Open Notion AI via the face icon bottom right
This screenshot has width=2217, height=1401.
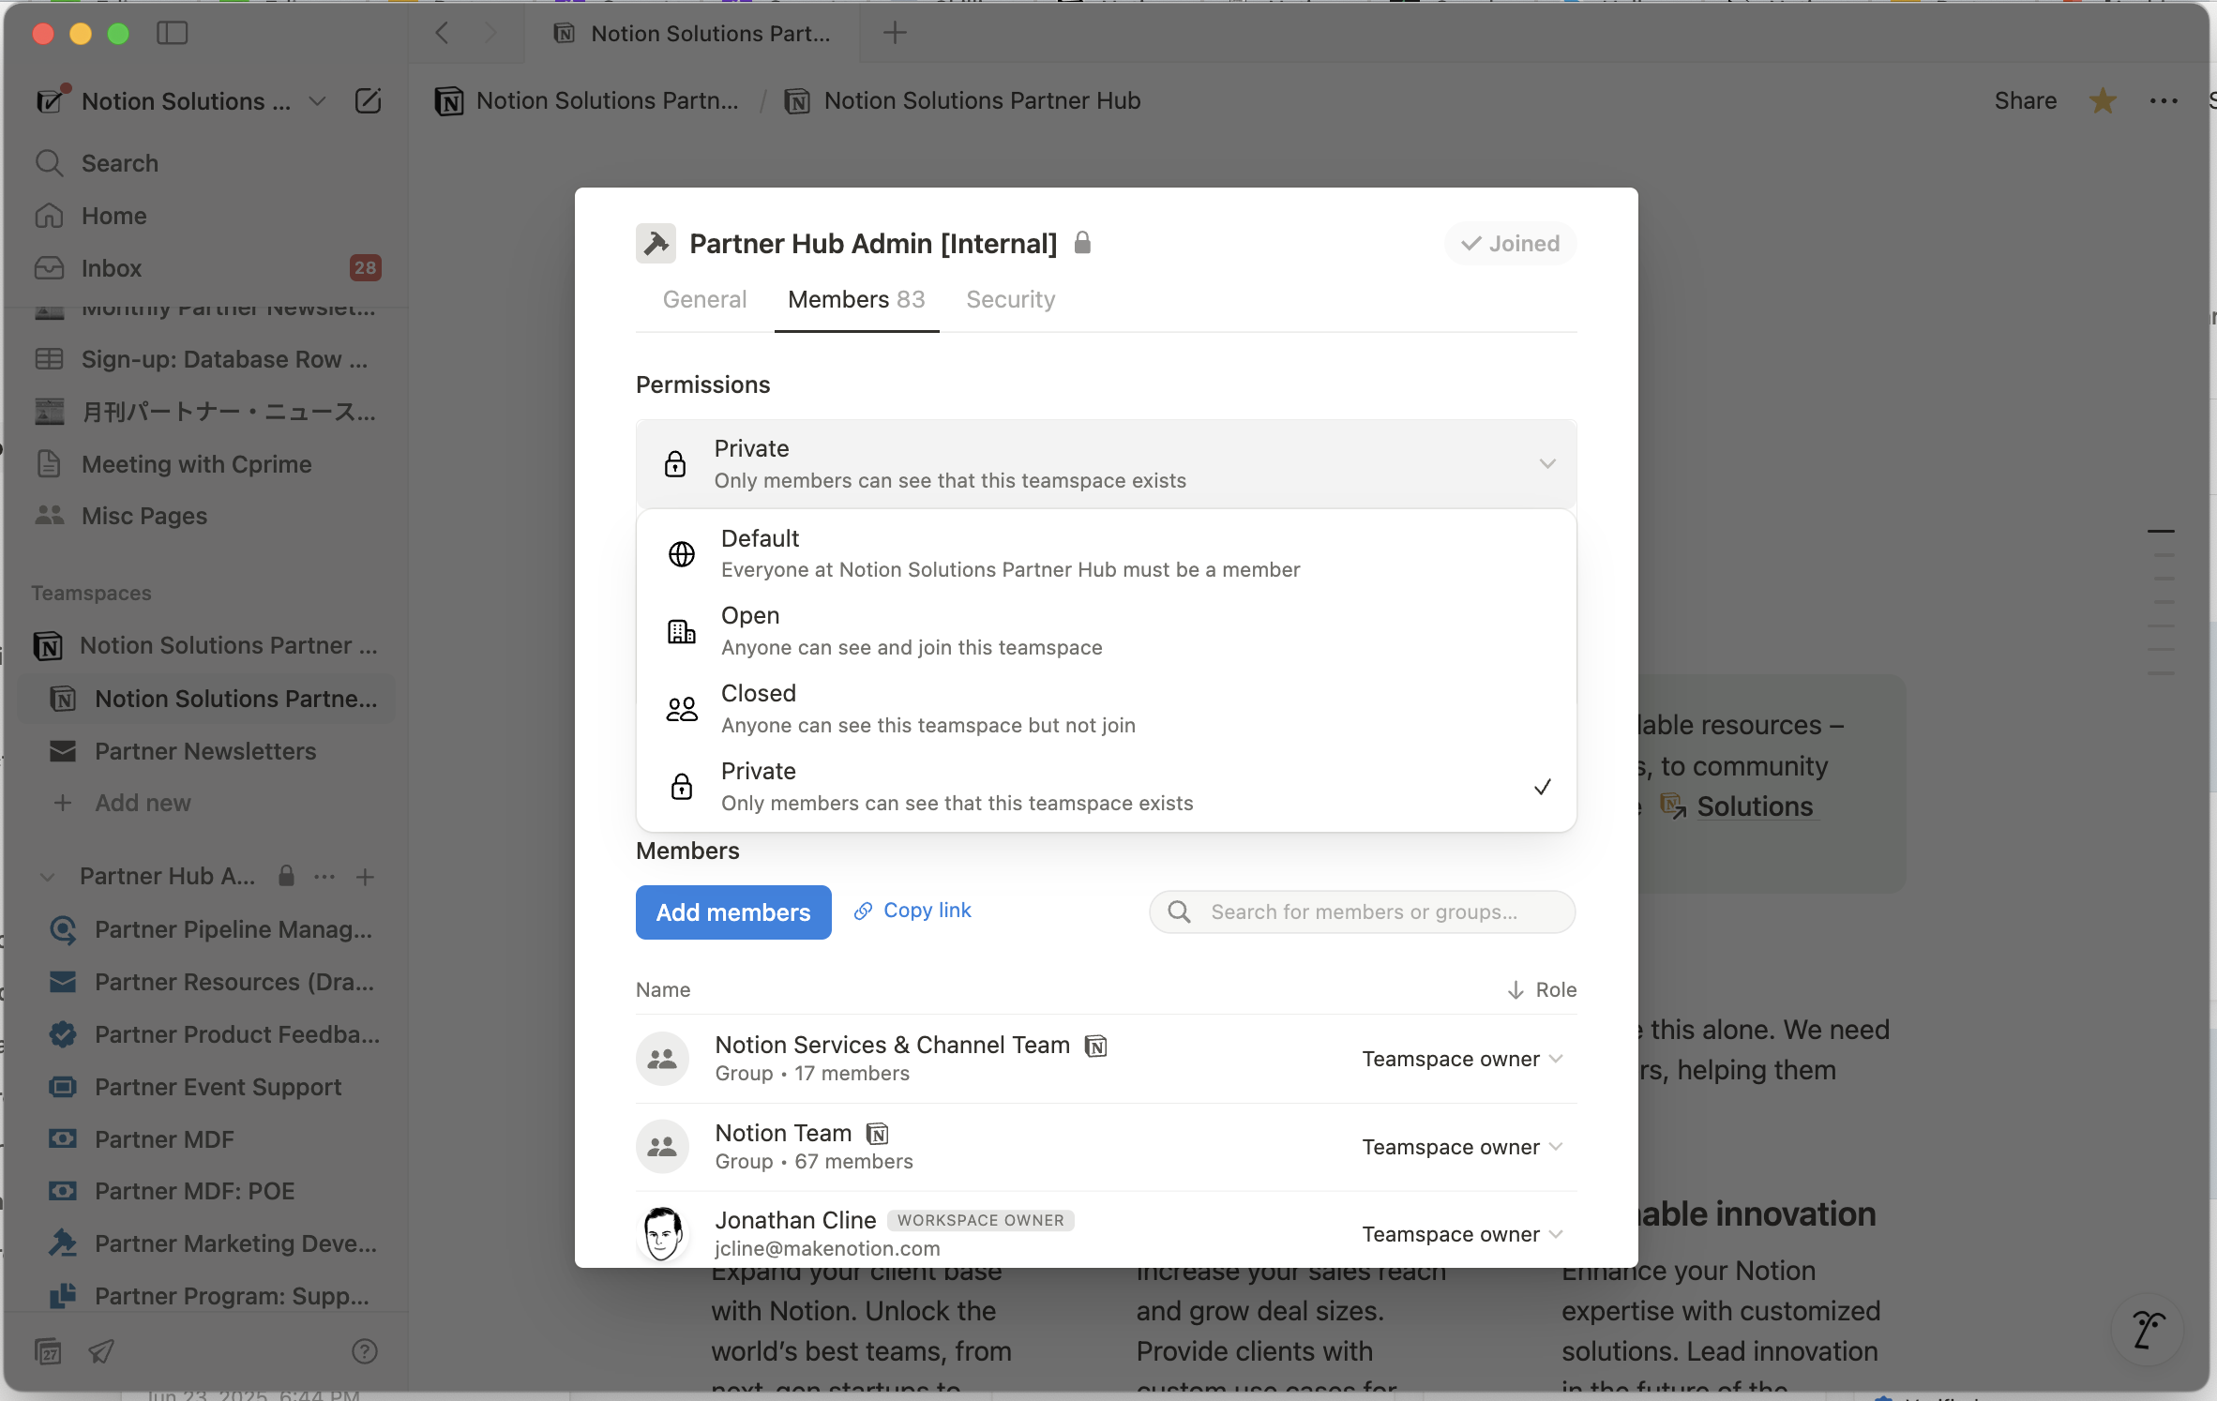[2148, 1331]
